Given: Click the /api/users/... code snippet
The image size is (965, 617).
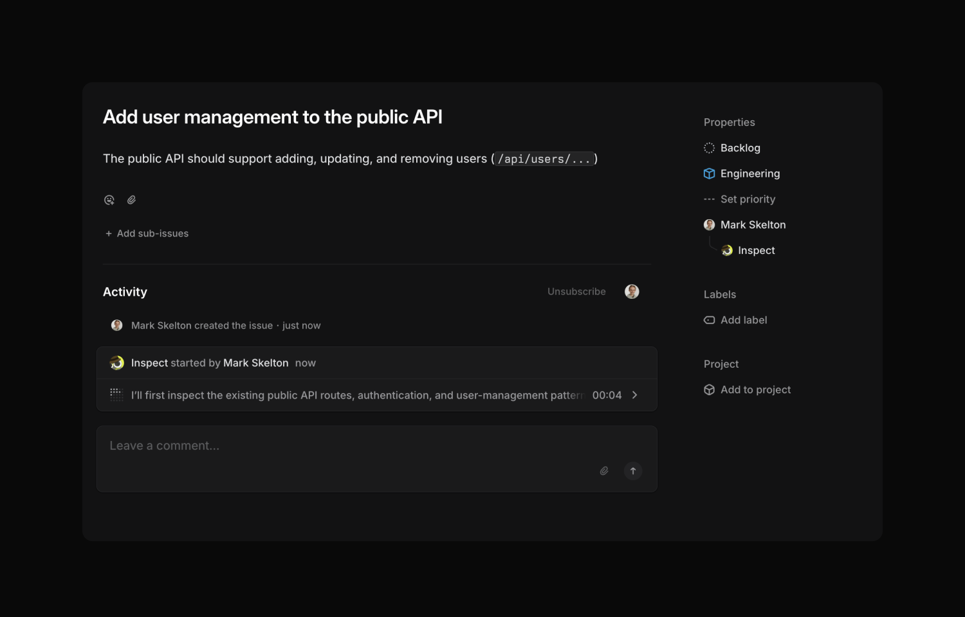Looking at the screenshot, I should pos(544,159).
